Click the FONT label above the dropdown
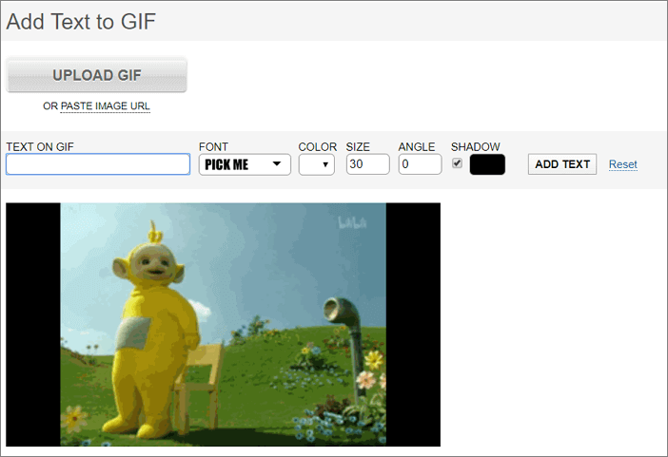This screenshot has width=668, height=457. coord(213,146)
